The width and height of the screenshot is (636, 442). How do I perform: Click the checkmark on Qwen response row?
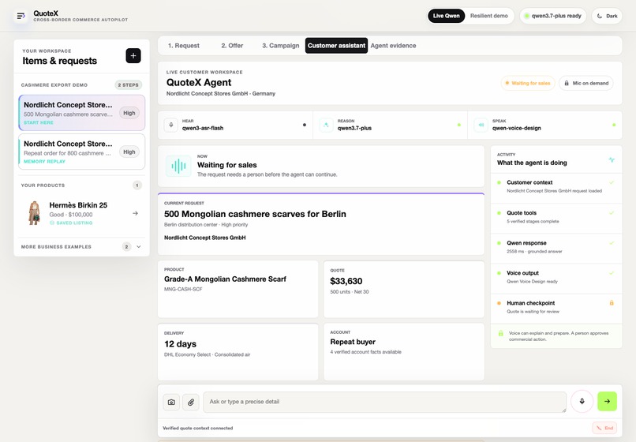612,243
